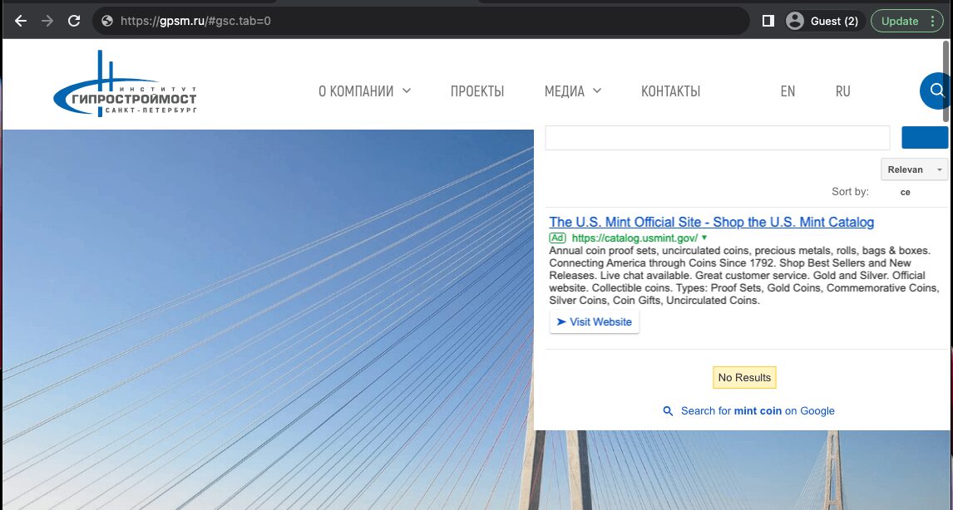Navigate forward with the browser forward arrow
Viewport: 953px width, 510px height.
point(48,21)
